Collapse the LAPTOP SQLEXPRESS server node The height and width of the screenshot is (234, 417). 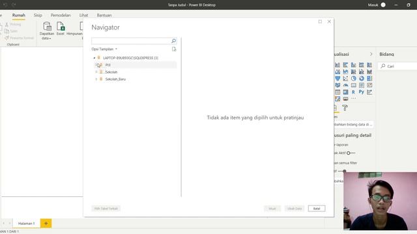click(94, 58)
